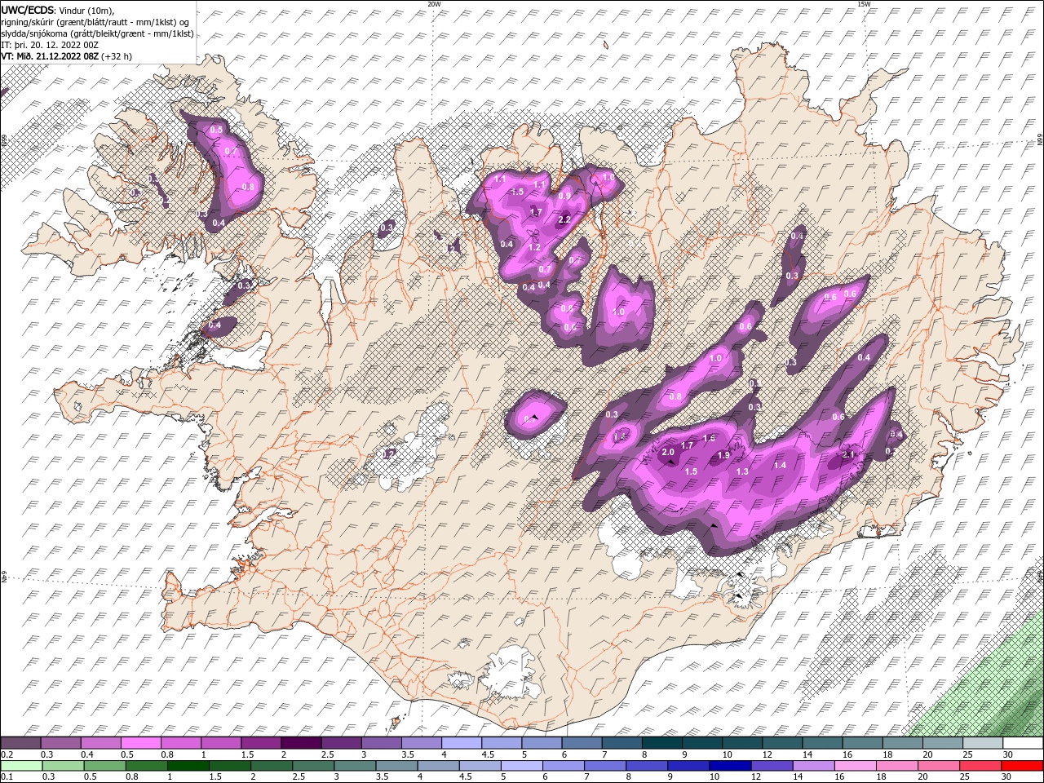
Task: Pick the 25 swatch on the rain scale
Action: 980,766
